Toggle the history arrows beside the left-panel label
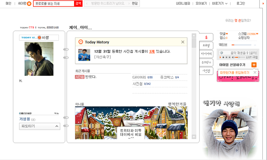This screenshot has width=267, height=160. coord(56,113)
